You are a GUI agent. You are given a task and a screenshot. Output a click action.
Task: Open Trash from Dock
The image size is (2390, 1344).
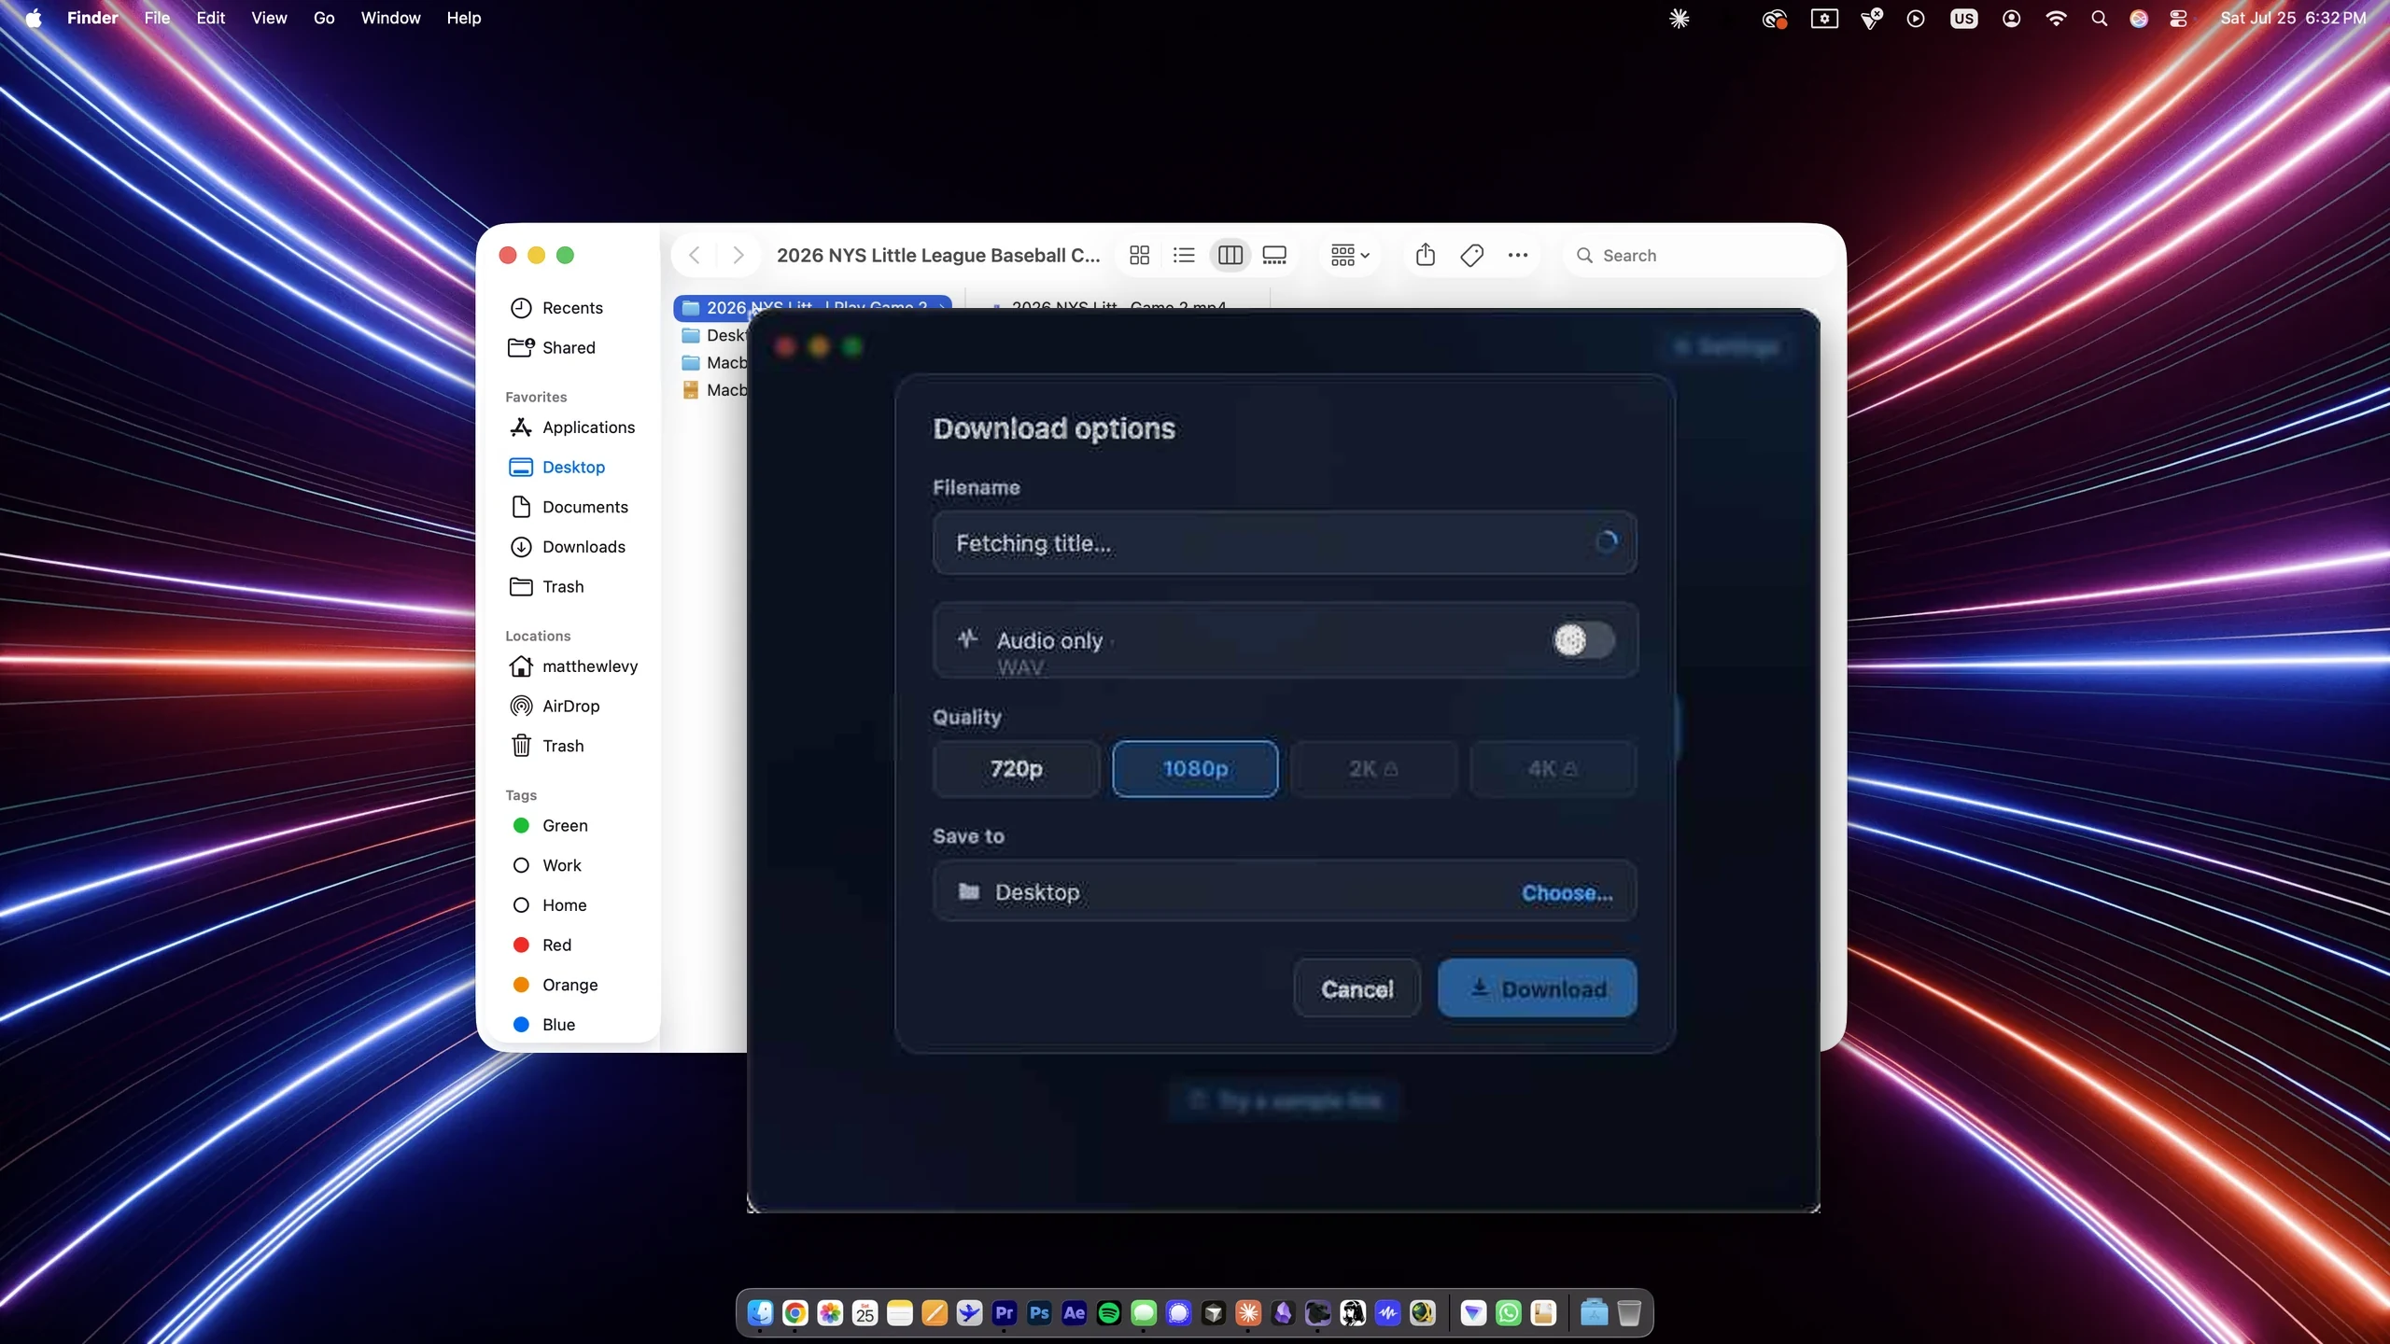pos(1629,1313)
